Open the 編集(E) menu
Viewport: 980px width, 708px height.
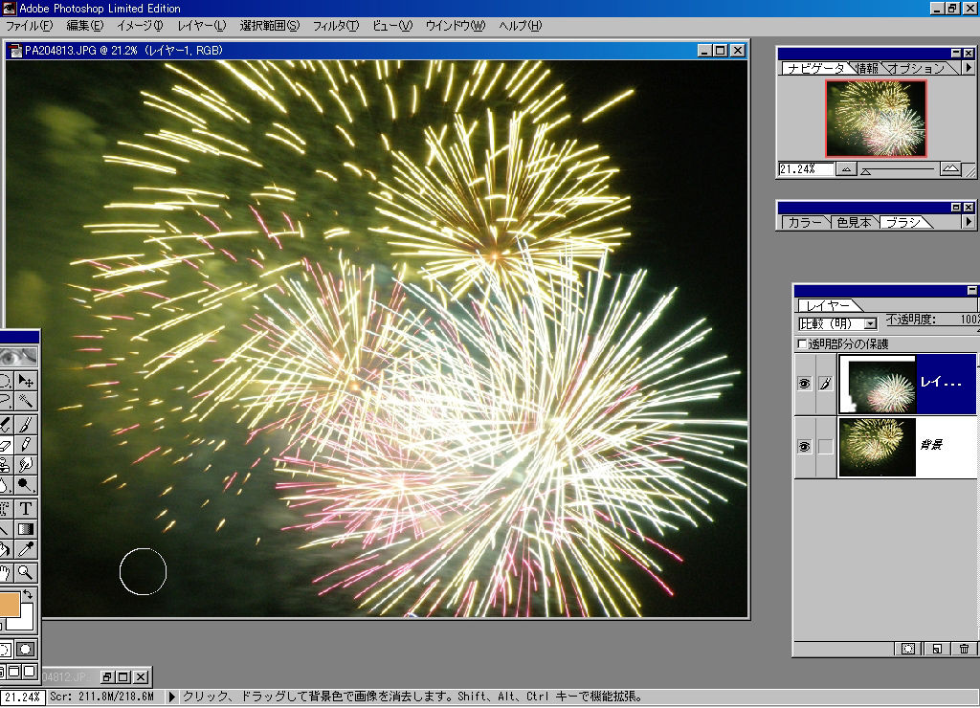click(85, 26)
